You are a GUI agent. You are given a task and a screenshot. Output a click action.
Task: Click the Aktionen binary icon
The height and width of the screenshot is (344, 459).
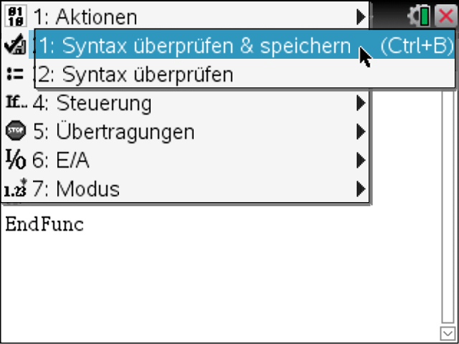(x=16, y=16)
